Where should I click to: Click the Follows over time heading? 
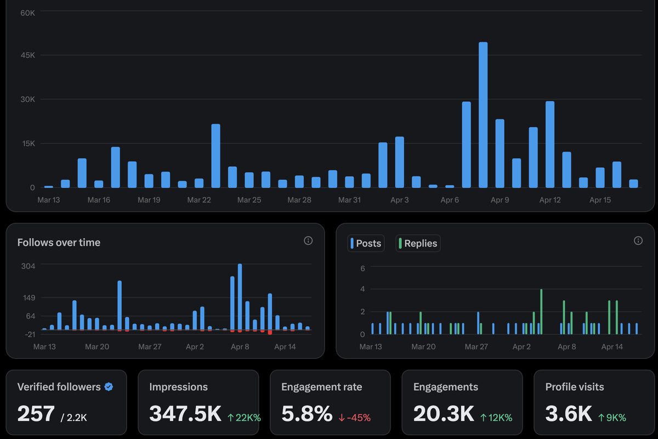pos(59,243)
